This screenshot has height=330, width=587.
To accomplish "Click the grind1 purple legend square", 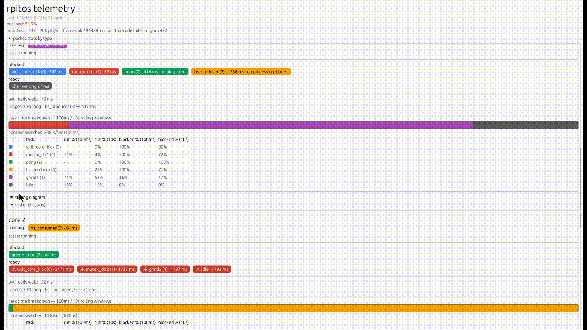I will pos(11,177).
